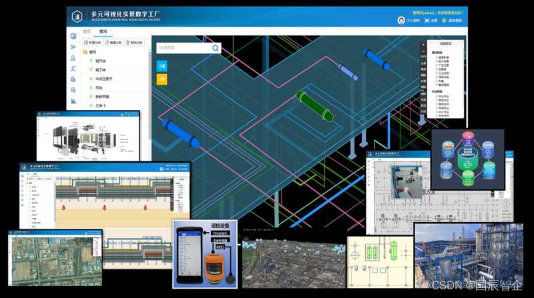The width and height of the screenshot is (534, 298).
Task: Click into the map search input field
Action: coord(184,48)
